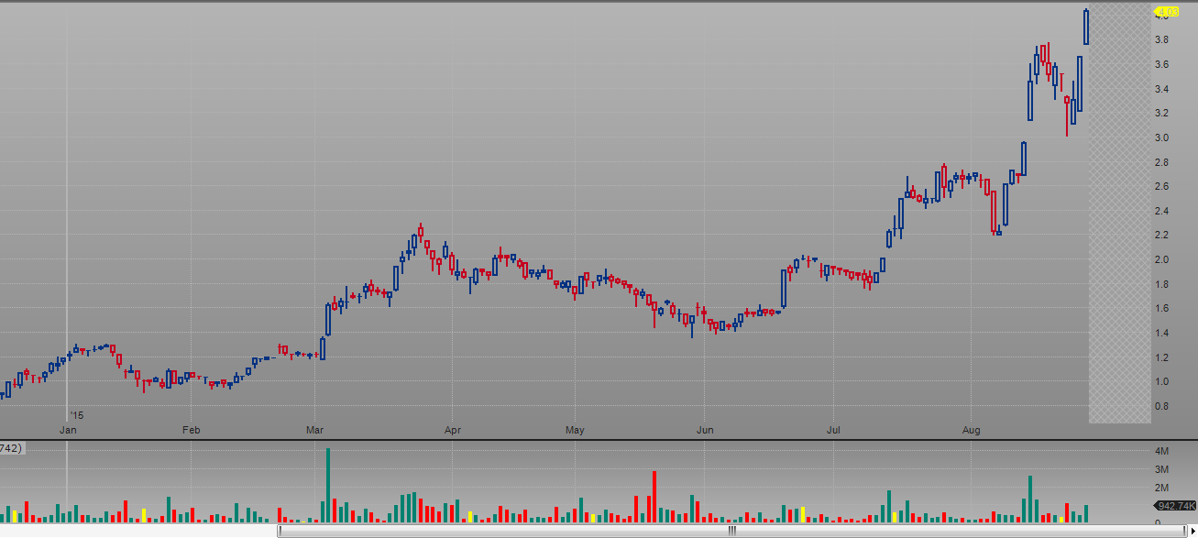1198x538 pixels.
Task: Click the 742) text in the volume panel
Action: [11, 448]
